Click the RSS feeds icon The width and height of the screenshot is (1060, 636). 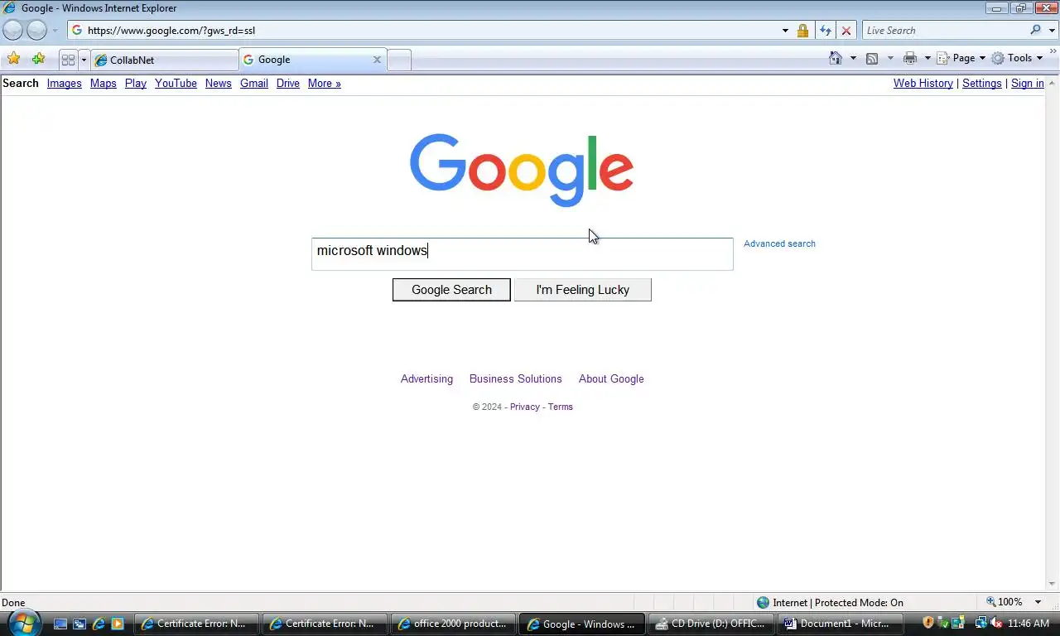(x=872, y=58)
